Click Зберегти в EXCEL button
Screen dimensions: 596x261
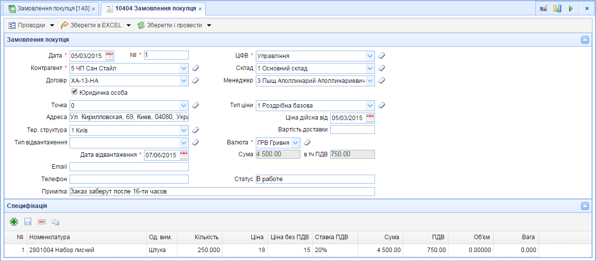tap(91, 25)
